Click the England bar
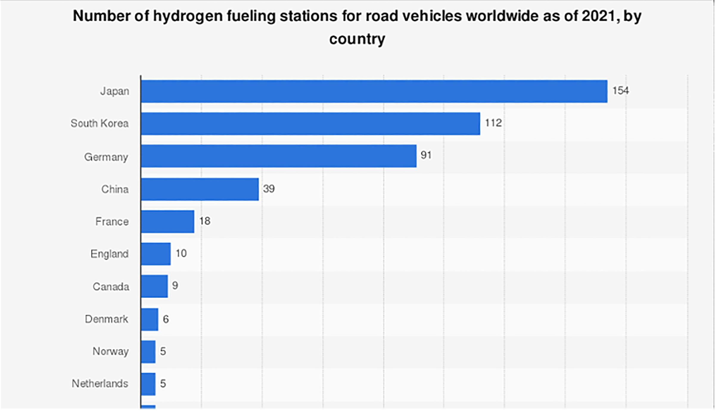This screenshot has width=715, height=411. [156, 254]
